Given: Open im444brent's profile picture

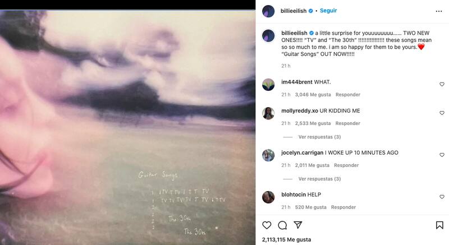Looking at the screenshot, I should (x=268, y=84).
